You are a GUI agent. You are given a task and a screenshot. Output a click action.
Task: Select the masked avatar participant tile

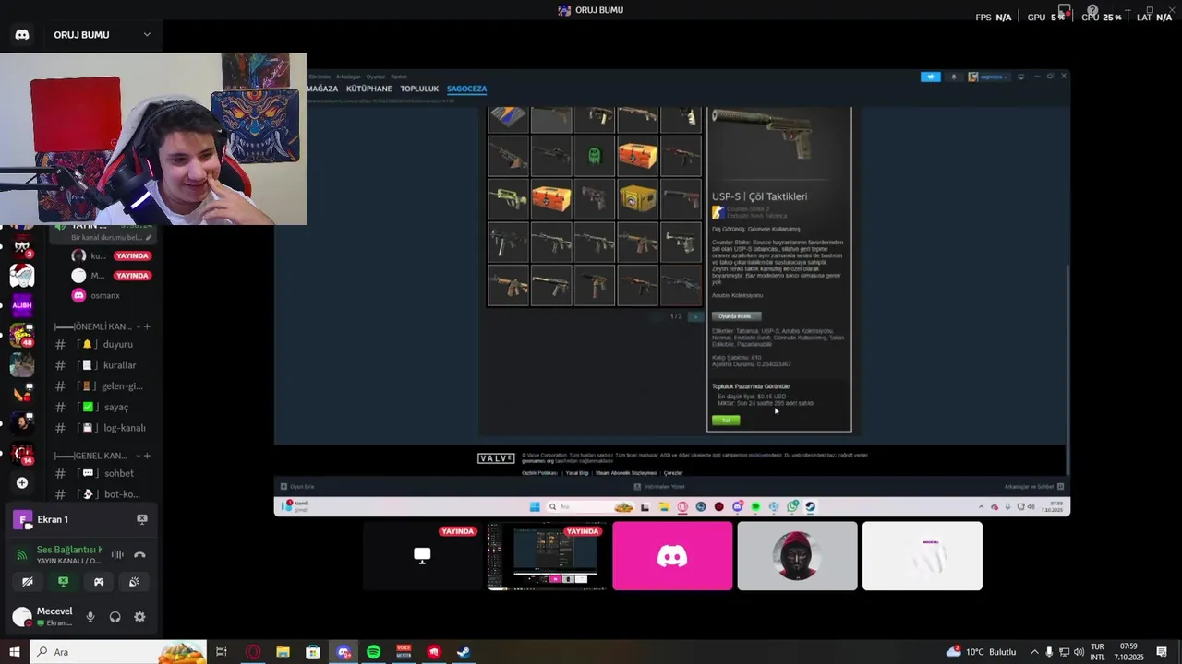click(x=797, y=556)
